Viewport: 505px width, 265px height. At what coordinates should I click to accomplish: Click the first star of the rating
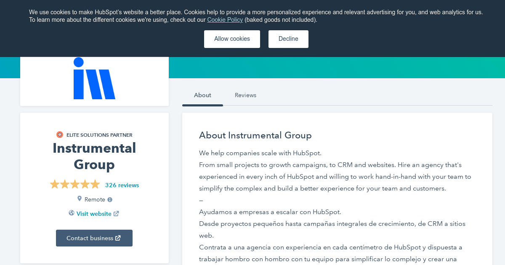point(54,184)
